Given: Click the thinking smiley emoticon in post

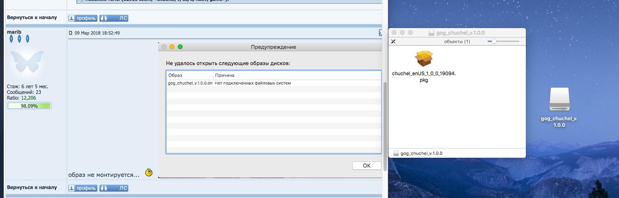Looking at the screenshot, I should [x=149, y=172].
